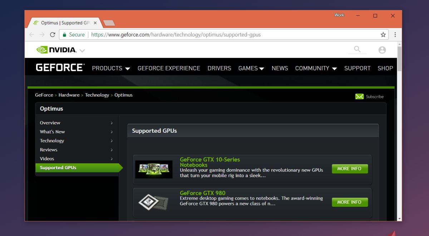
Task: Click the vertical page scrollbar thumb
Action: point(399,58)
